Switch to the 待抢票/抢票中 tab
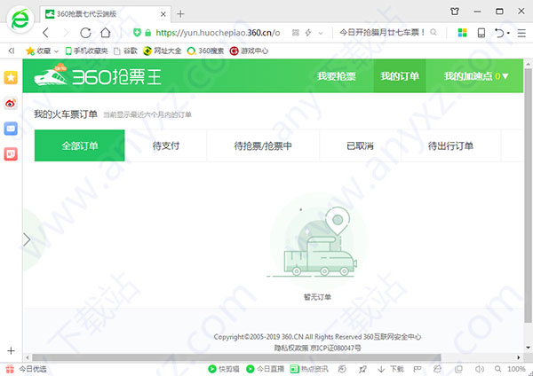Image resolution: width=533 pixels, height=376 pixels. pos(263,145)
